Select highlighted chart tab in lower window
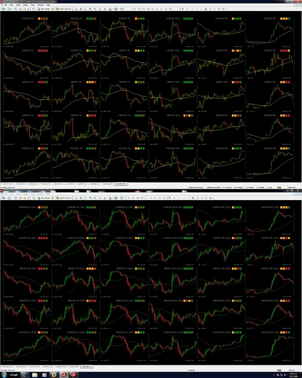This screenshot has height=378, width=302. tap(86, 367)
